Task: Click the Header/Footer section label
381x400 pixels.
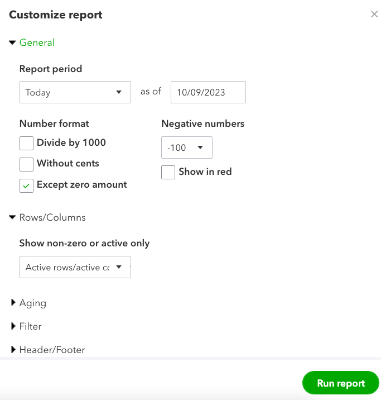Action: pyautogui.click(x=52, y=350)
